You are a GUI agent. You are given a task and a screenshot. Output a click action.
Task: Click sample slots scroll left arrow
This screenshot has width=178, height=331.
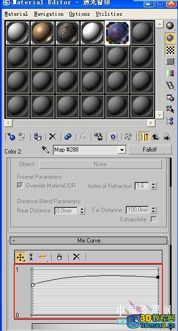click(8, 123)
